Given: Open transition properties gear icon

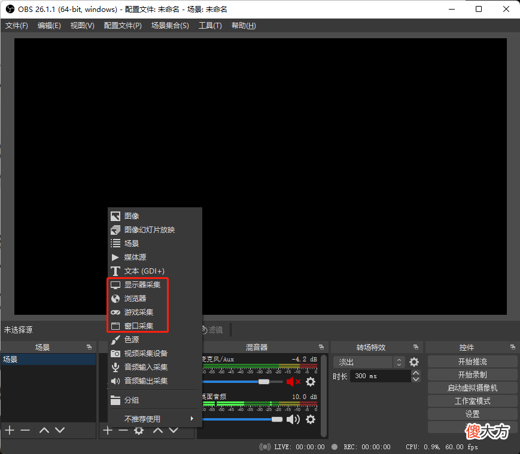Looking at the screenshot, I should click(414, 362).
